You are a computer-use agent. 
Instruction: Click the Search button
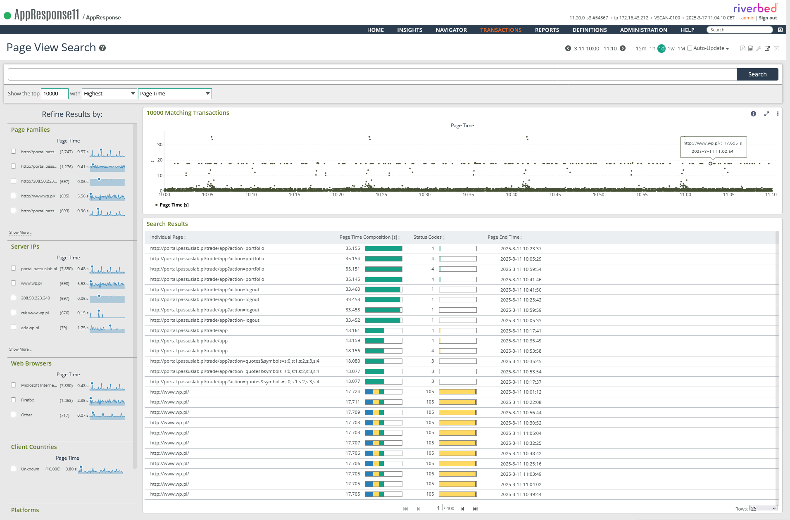click(x=757, y=74)
